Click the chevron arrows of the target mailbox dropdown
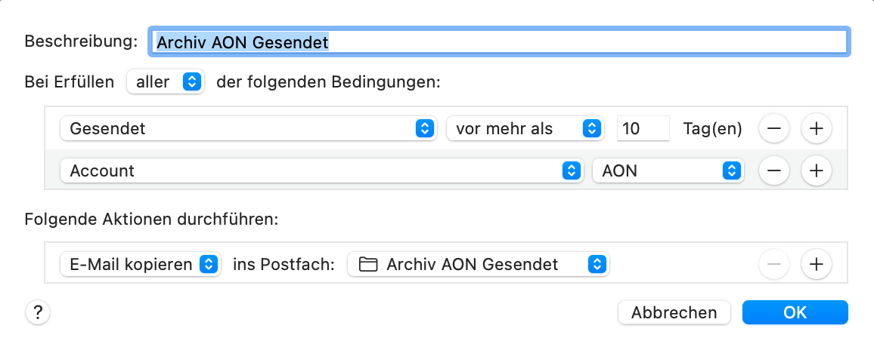Screen dimensions: 874x350 point(597,264)
